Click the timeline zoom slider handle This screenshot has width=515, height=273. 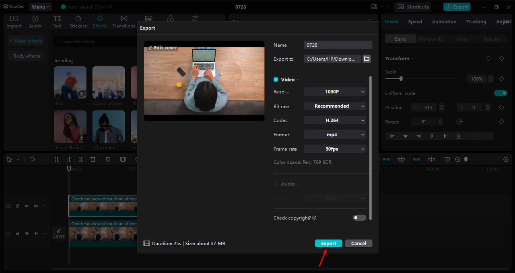coord(466,160)
